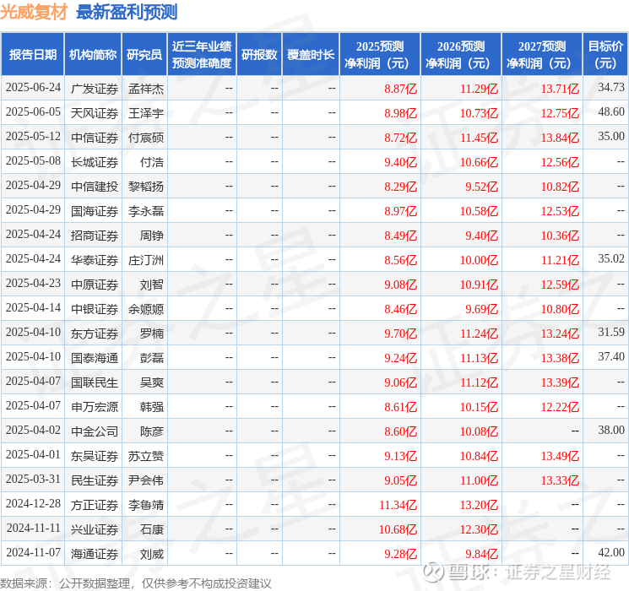This screenshot has width=629, height=591.
Task: Select the 兴业证券 institution cell
Action: [95, 529]
